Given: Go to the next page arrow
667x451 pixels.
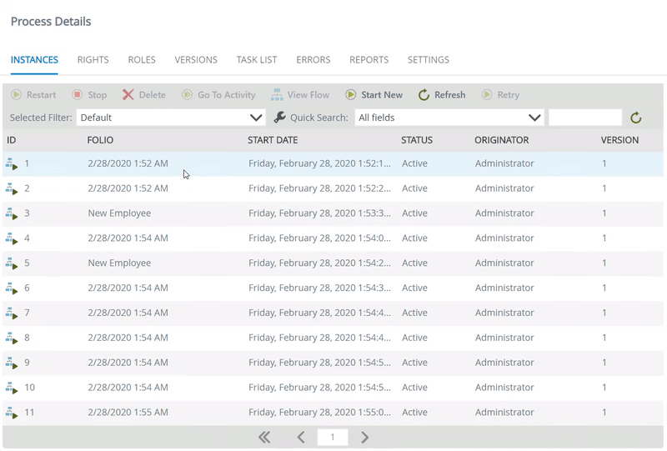Looking at the screenshot, I should pyautogui.click(x=364, y=438).
